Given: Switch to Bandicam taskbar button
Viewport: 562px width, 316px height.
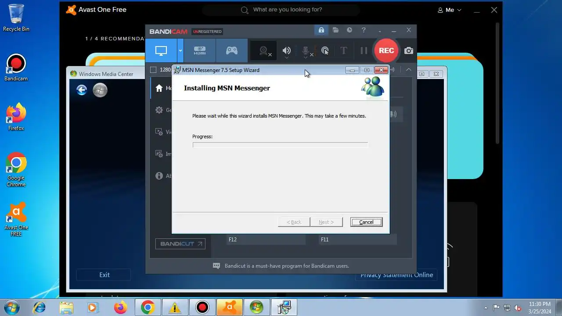Looking at the screenshot, I should coord(202,308).
